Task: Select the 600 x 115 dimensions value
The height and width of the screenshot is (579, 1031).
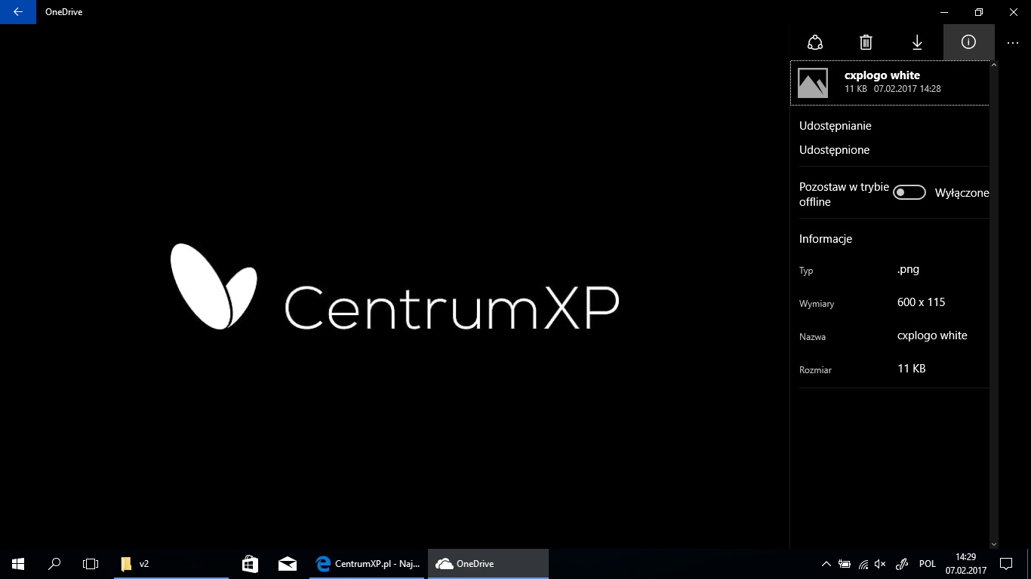Action: pos(921,302)
